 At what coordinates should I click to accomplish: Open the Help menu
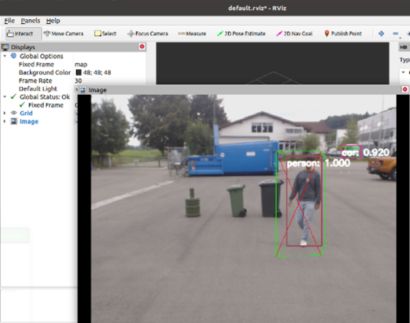[x=53, y=21]
